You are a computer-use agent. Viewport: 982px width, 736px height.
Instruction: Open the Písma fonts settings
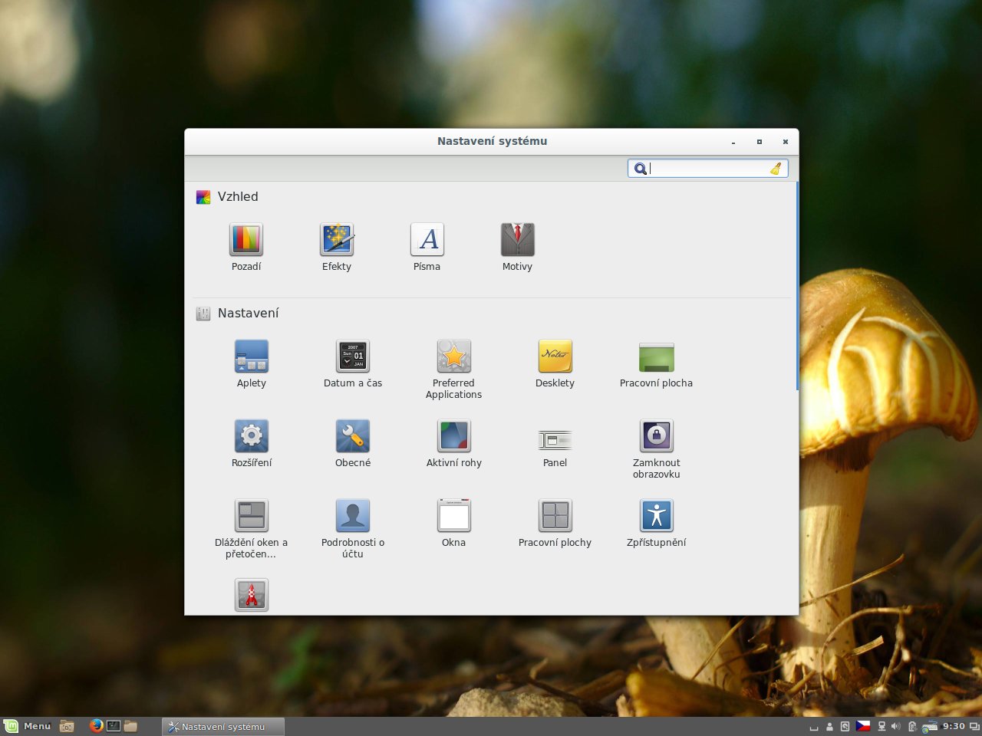427,240
